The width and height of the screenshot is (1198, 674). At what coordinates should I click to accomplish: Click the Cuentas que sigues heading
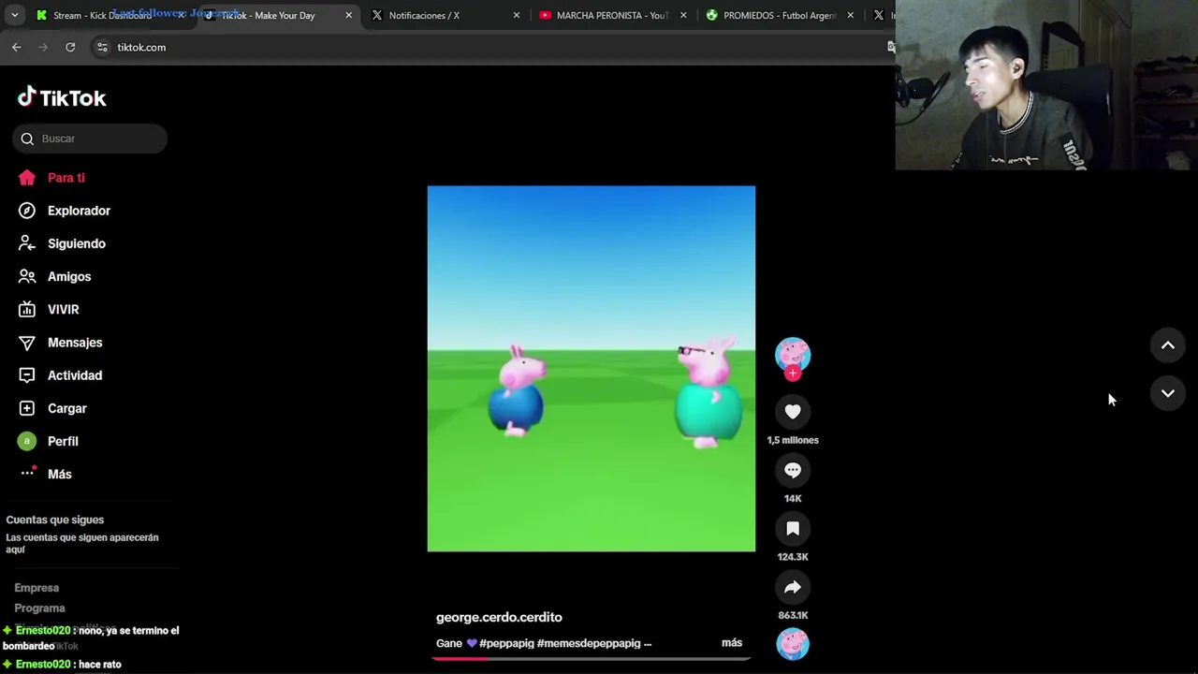pyautogui.click(x=55, y=520)
